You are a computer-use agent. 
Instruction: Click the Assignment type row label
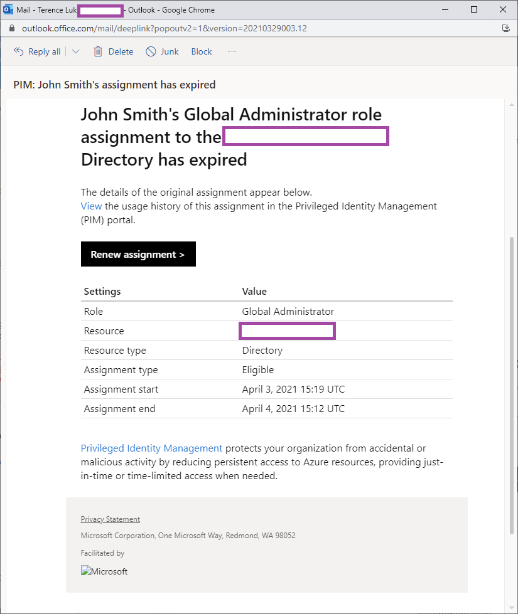click(x=121, y=370)
